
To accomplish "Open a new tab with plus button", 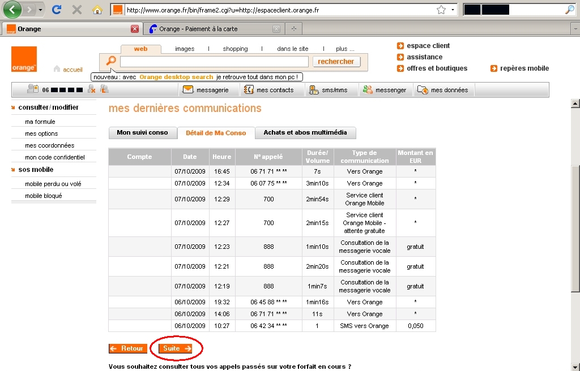I will tap(294, 29).
